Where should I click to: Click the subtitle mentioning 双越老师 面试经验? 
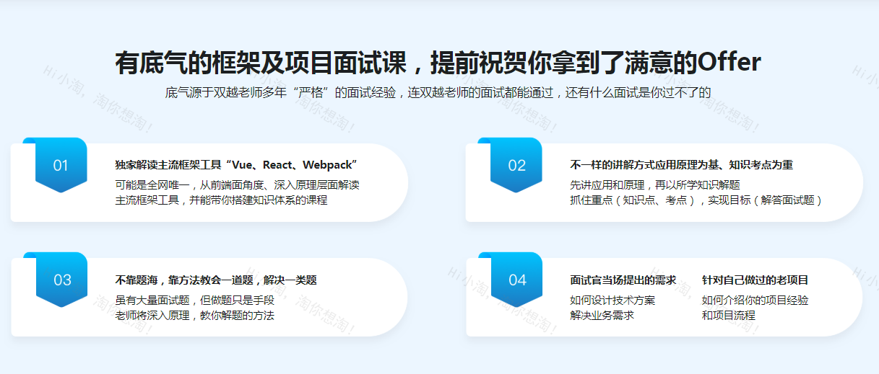coord(438,92)
